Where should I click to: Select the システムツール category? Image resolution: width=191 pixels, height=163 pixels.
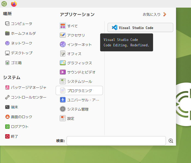(79, 81)
